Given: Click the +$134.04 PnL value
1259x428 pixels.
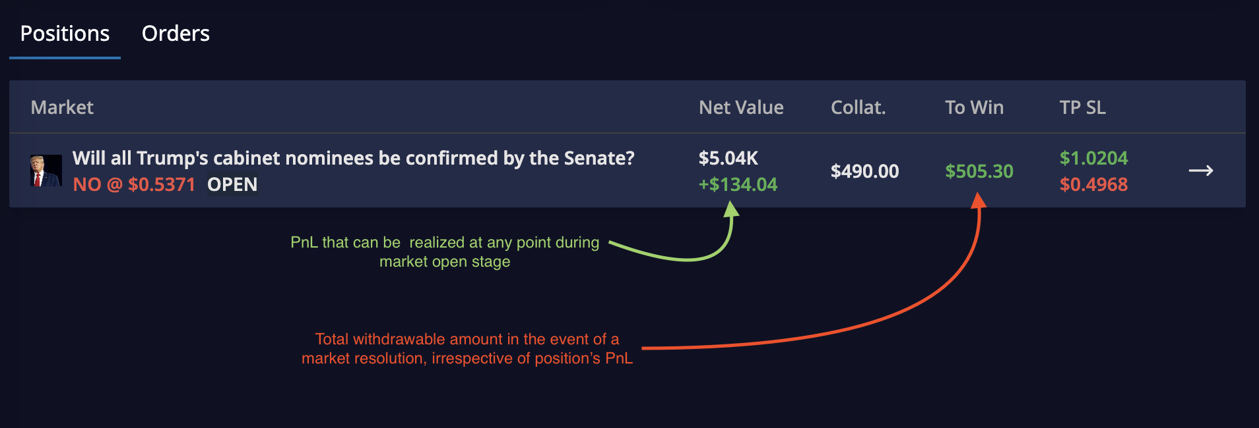Looking at the screenshot, I should click(x=738, y=184).
